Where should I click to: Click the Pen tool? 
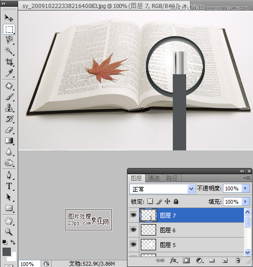[9, 175]
